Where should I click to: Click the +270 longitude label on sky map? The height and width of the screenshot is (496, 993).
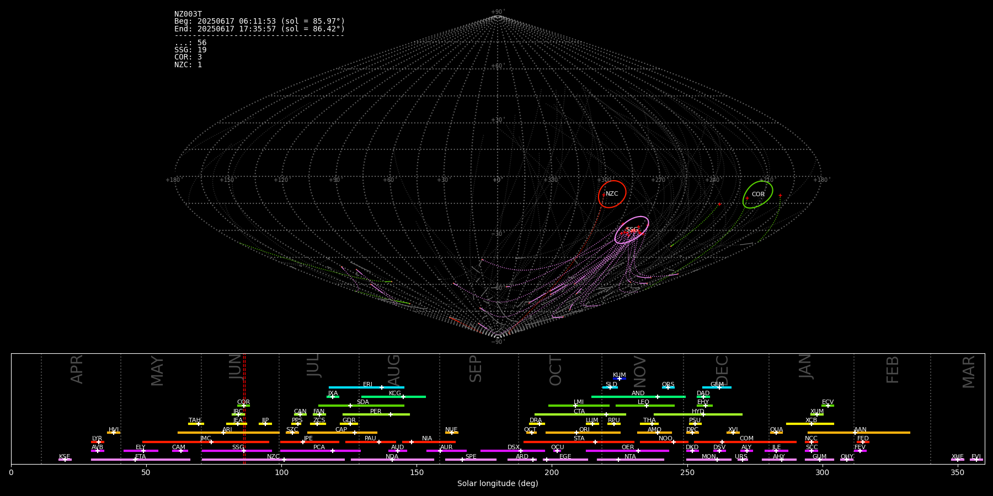point(658,180)
